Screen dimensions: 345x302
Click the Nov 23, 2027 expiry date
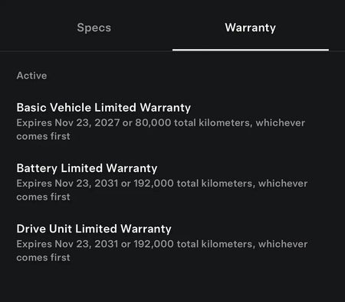coord(87,123)
